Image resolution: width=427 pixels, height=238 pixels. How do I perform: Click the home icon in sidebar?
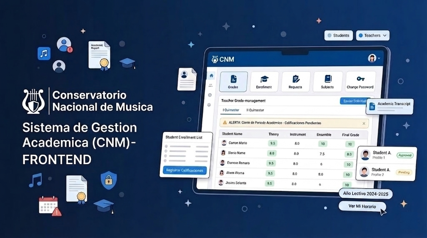pos(211,76)
